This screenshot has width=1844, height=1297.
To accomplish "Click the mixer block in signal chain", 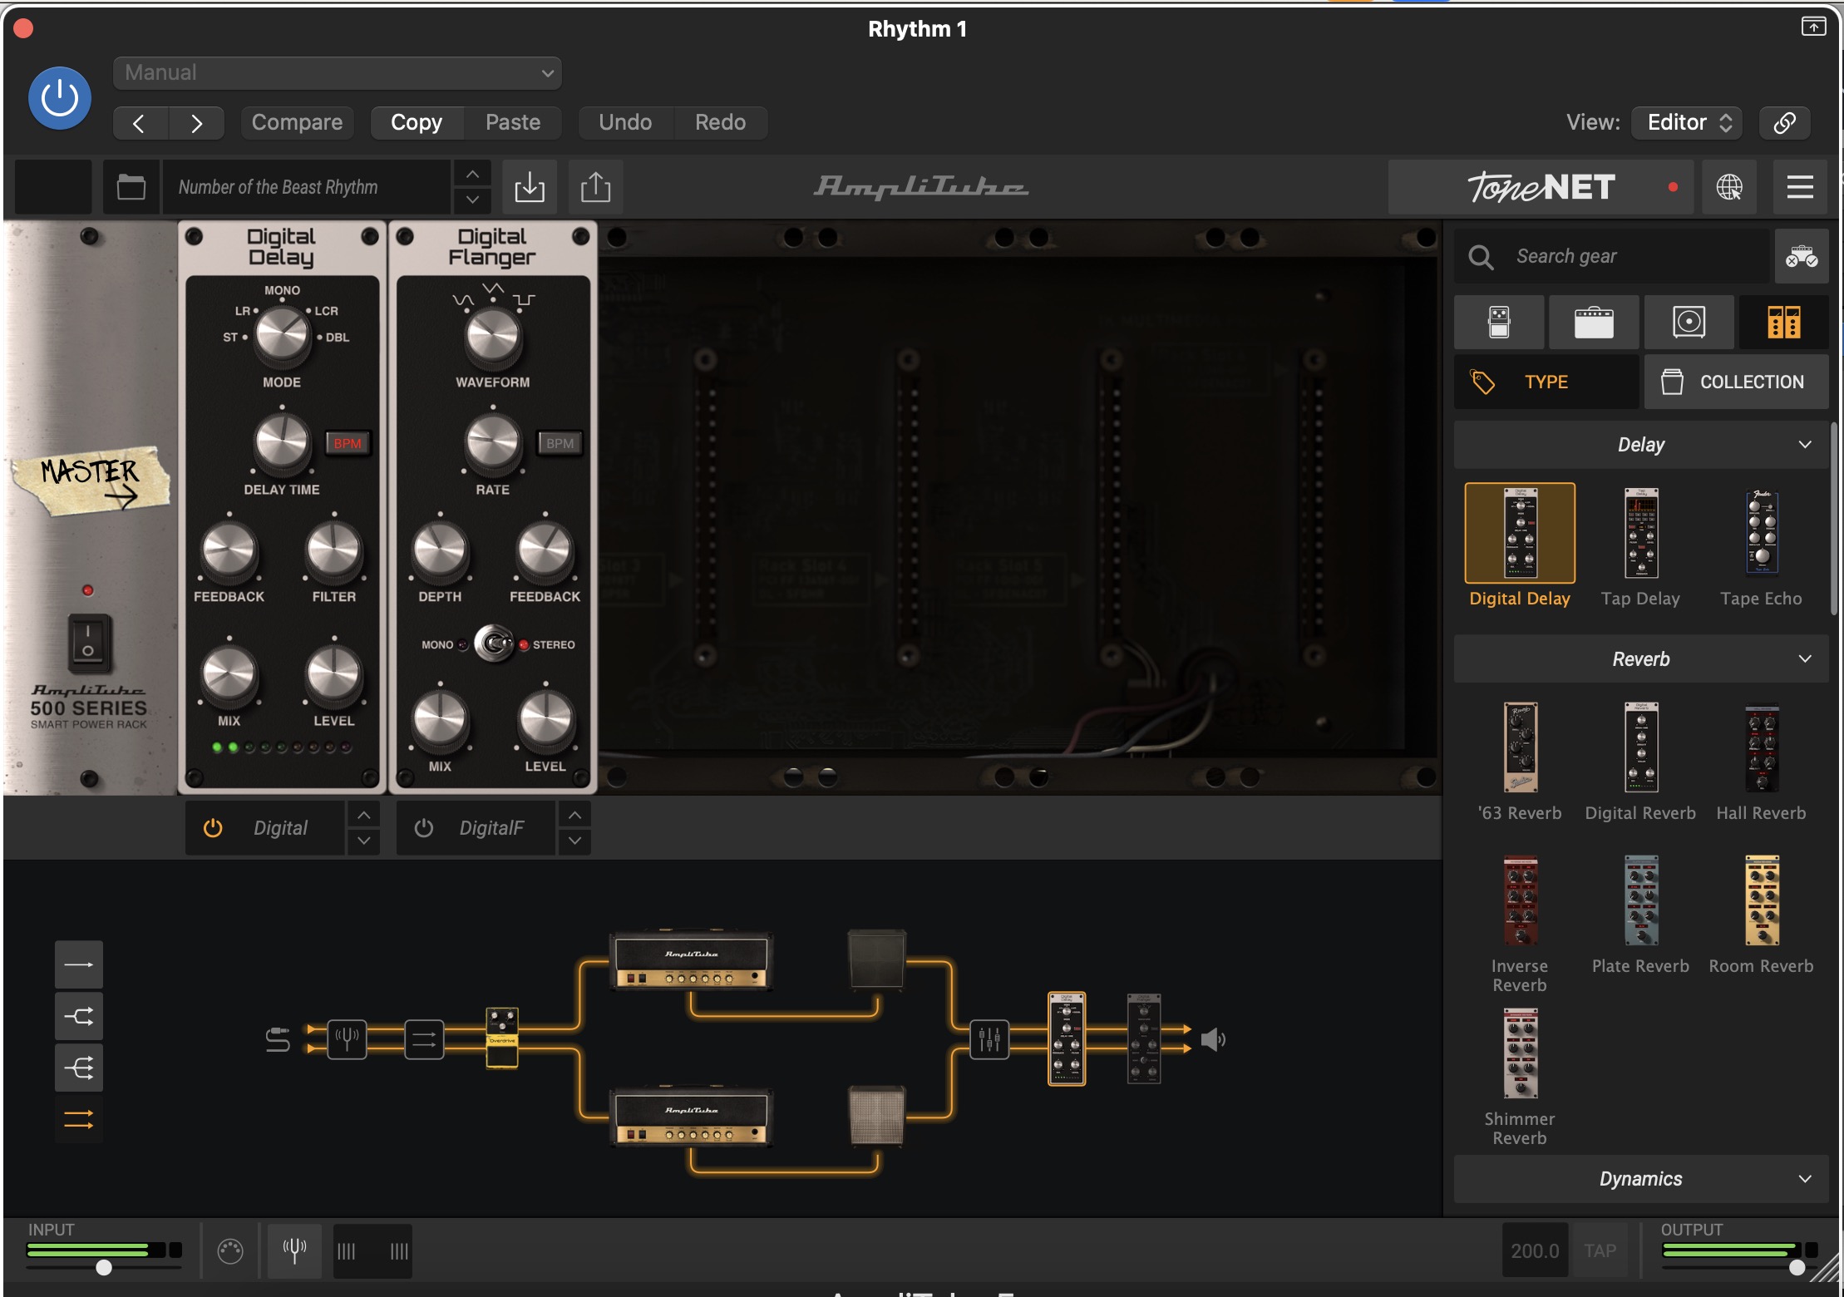I will (989, 1038).
